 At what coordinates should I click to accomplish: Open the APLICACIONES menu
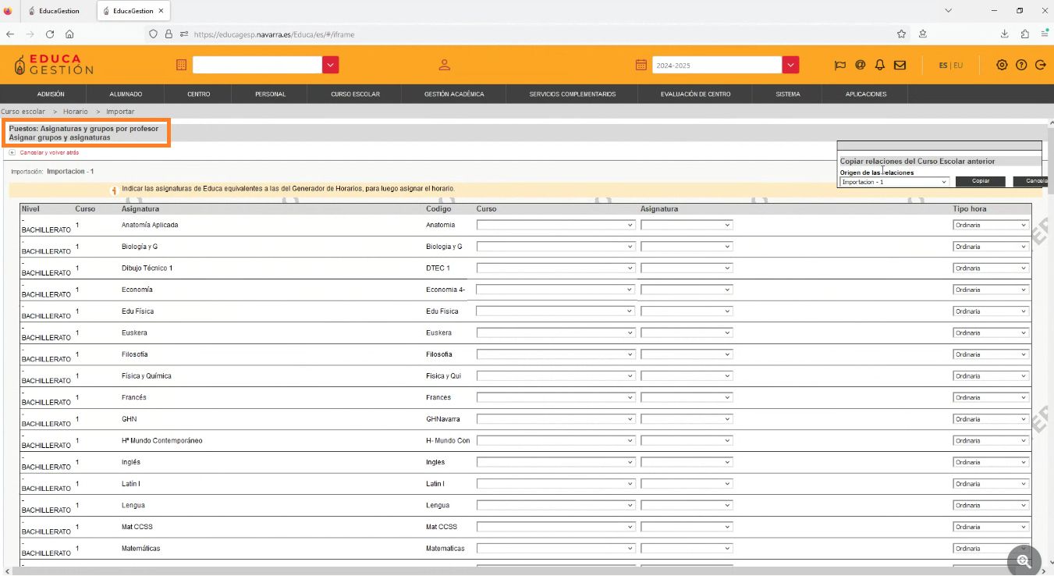(866, 94)
